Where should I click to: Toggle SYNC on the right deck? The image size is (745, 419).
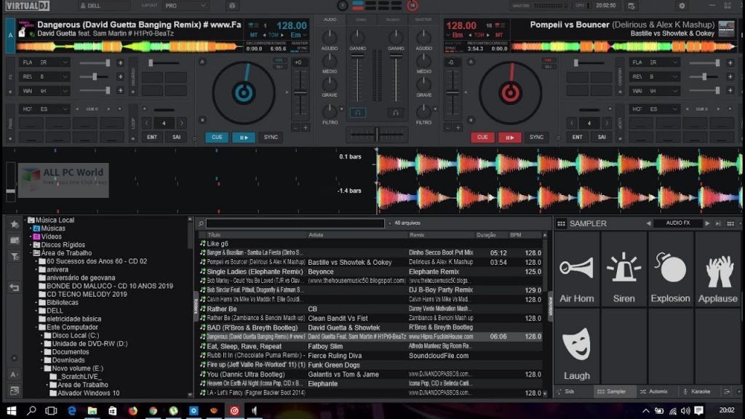click(x=536, y=137)
